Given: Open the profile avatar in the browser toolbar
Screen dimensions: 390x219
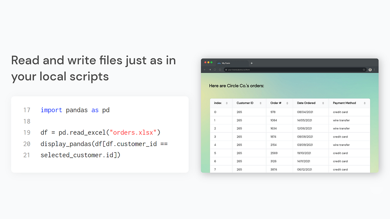Looking at the screenshot, I should 370,70.
